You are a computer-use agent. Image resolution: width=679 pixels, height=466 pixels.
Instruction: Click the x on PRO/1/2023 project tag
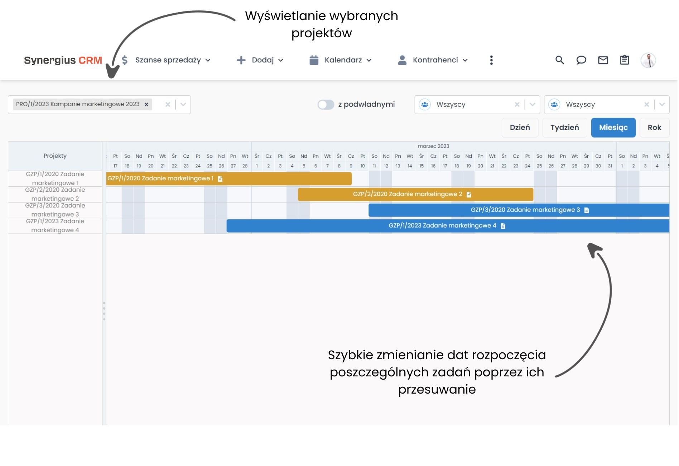pos(146,104)
